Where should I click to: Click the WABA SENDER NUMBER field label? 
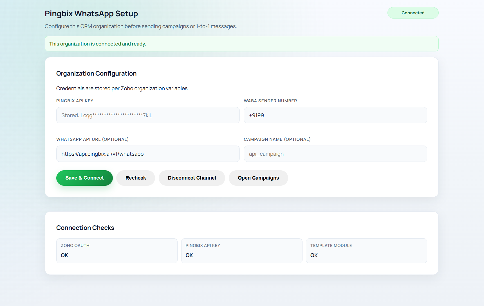point(270,101)
